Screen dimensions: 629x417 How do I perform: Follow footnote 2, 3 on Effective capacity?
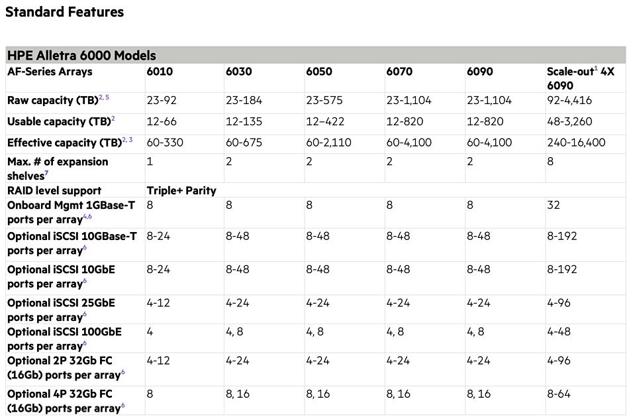[128, 140]
